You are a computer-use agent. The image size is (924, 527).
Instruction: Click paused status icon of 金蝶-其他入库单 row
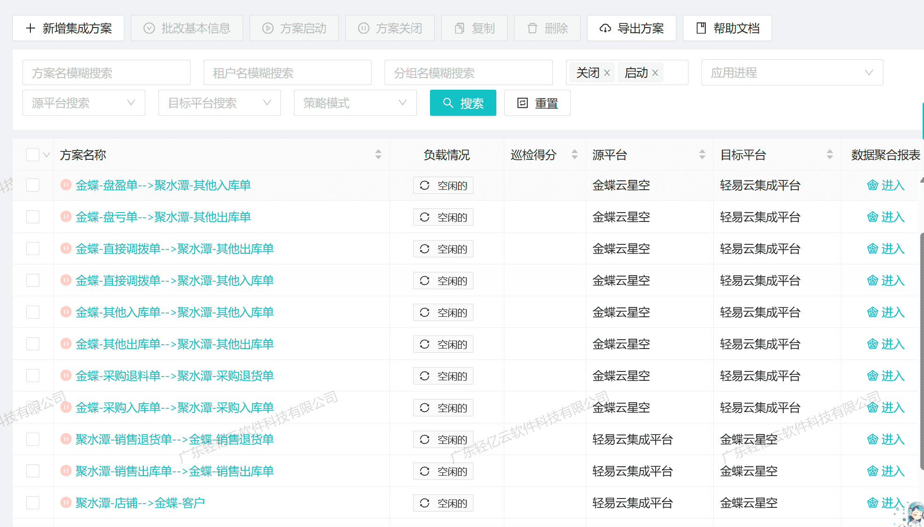66,312
